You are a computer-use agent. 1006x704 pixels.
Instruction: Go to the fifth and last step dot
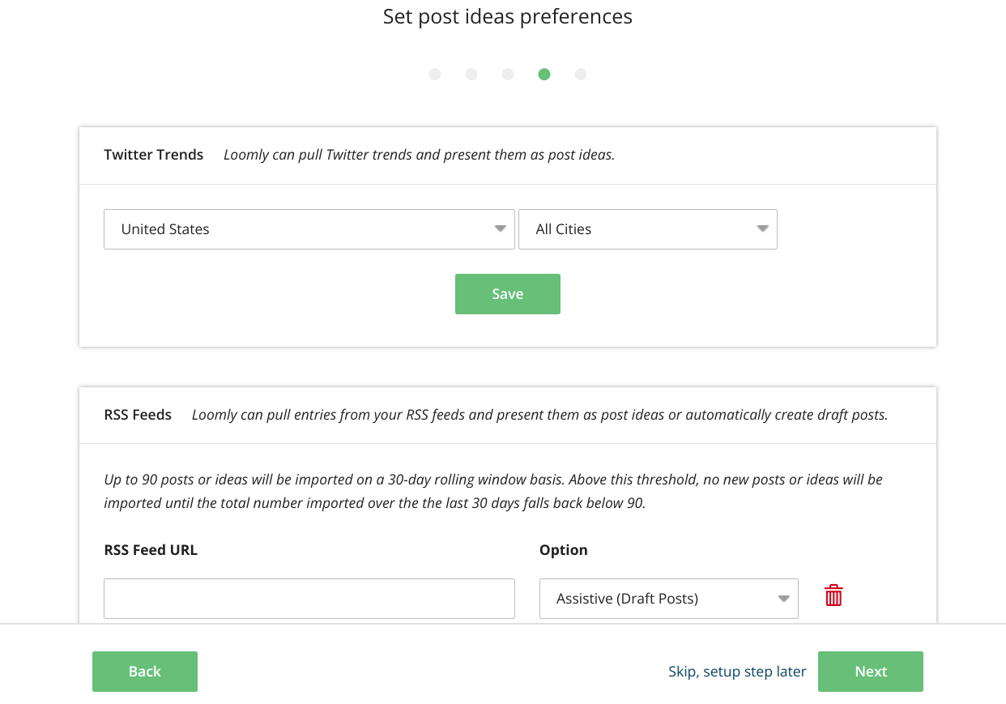[581, 75]
